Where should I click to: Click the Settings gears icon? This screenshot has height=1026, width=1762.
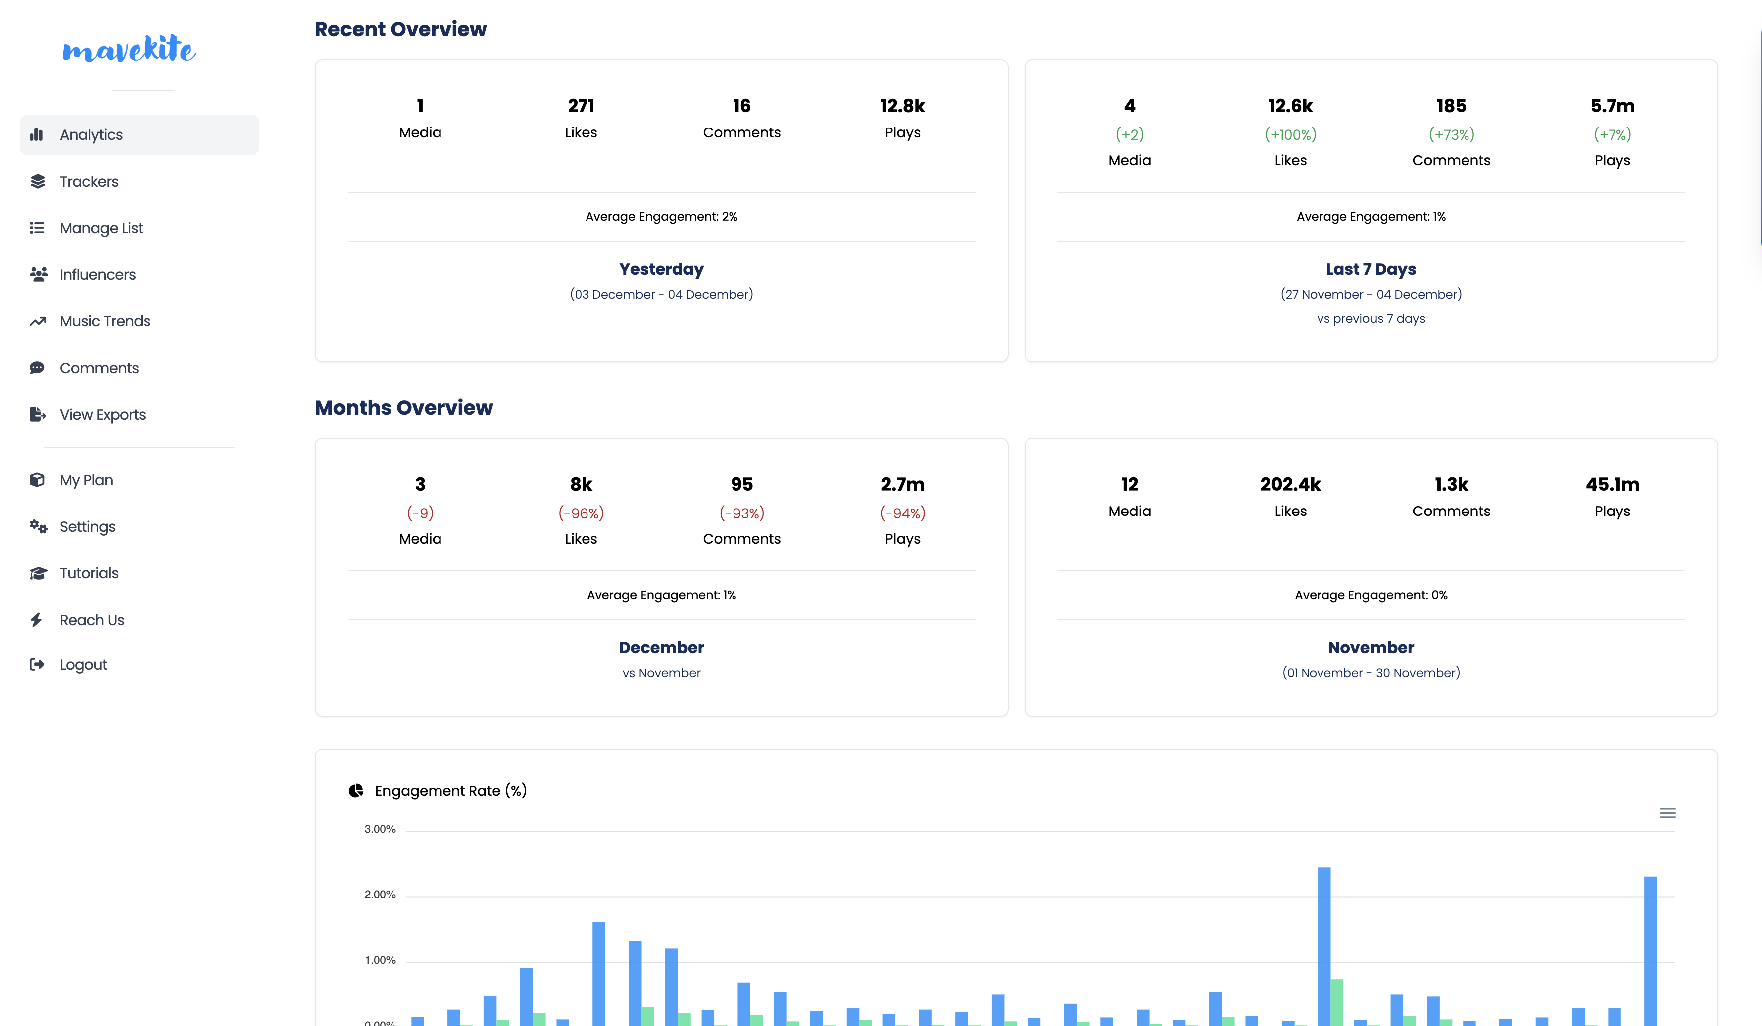click(x=38, y=527)
